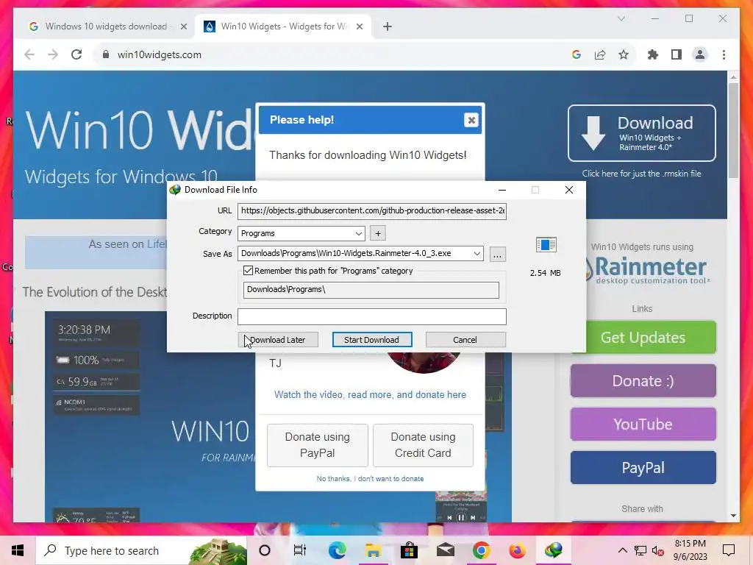The image size is (753, 565).
Task: Browse save location with ellipsis button
Action: point(498,254)
